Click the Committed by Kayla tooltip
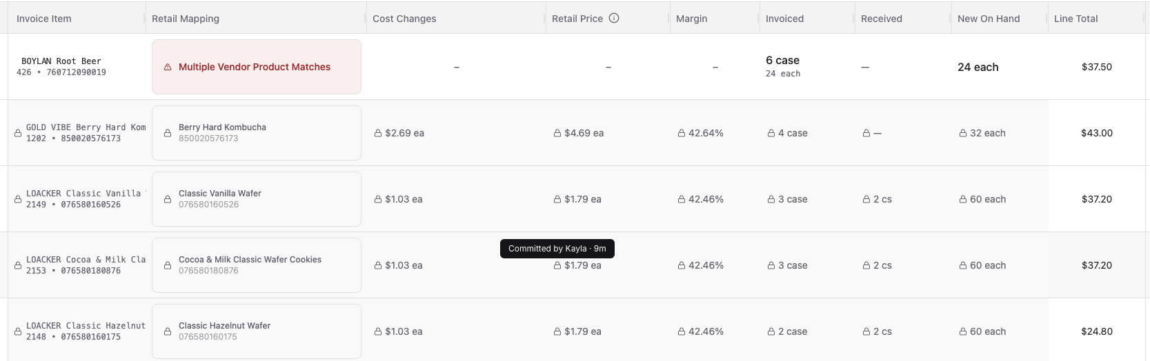 point(557,249)
